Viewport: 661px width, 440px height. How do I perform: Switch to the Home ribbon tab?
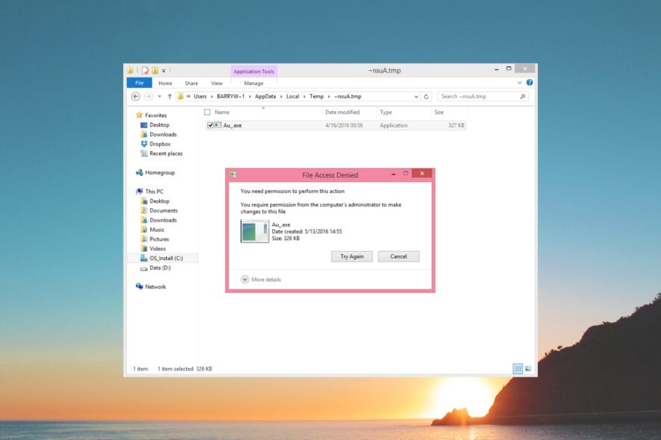pos(166,84)
